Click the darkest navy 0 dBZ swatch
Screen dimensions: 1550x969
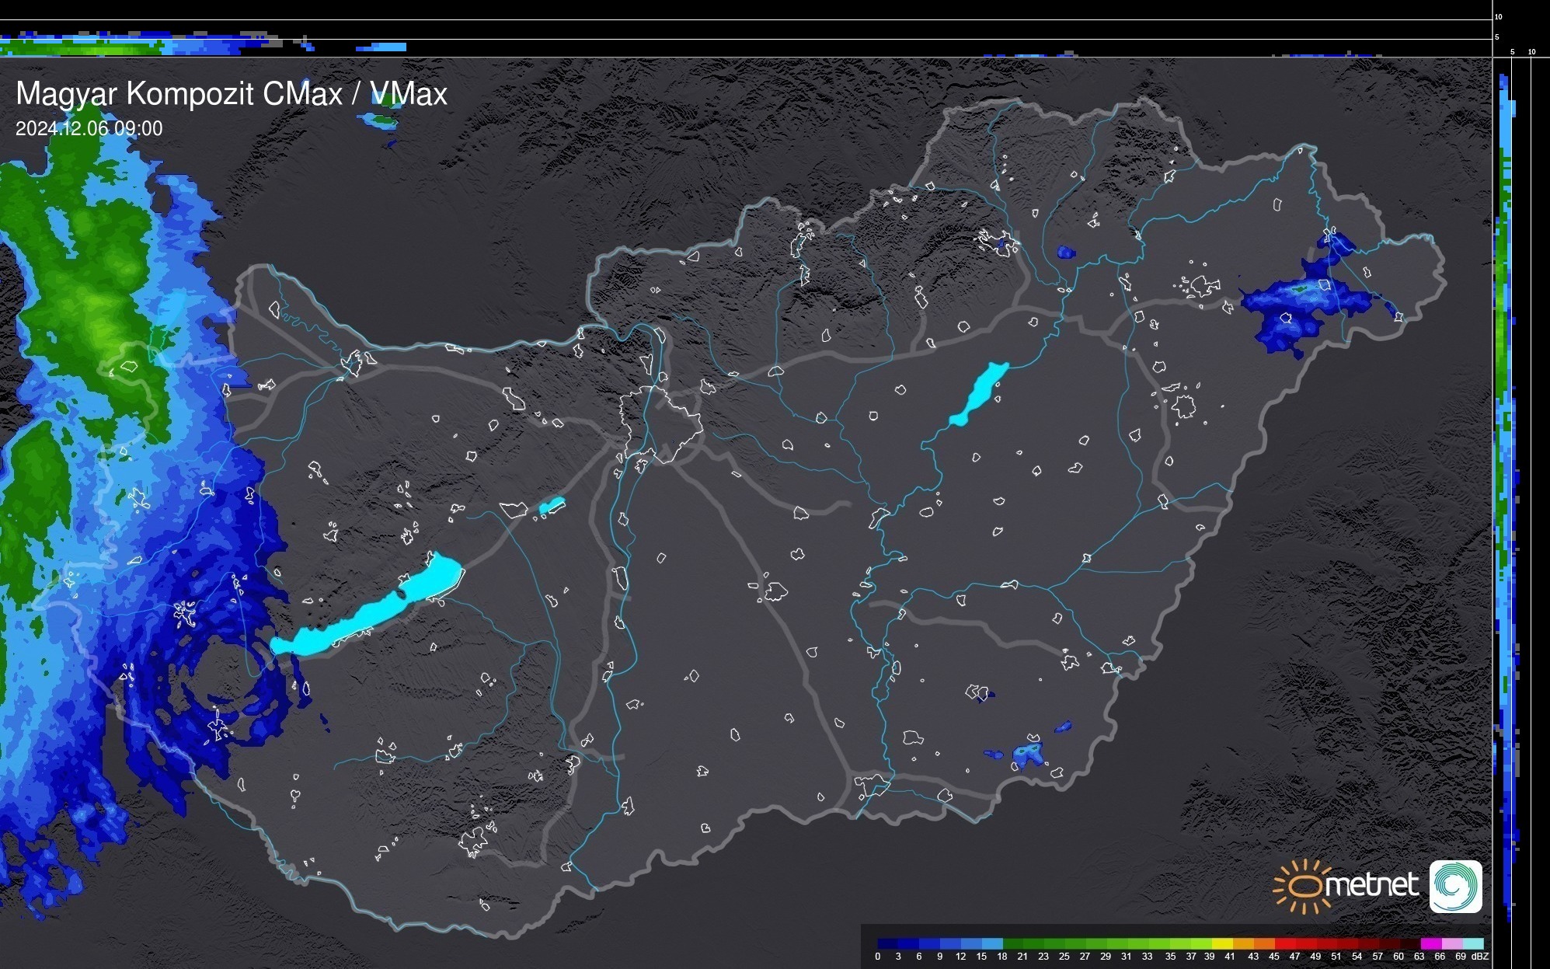coord(887,943)
